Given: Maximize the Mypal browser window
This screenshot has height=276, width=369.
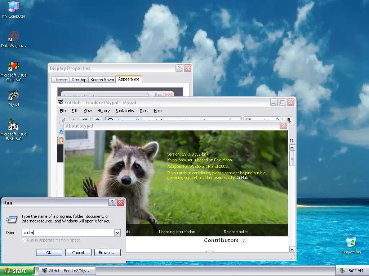Looking at the screenshot, I should 282,102.
